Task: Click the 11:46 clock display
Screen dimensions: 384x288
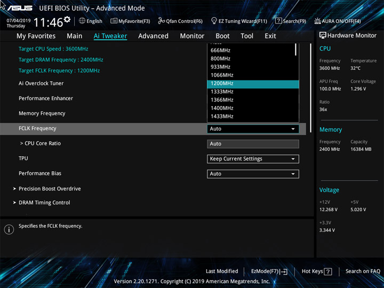Action: (x=48, y=22)
